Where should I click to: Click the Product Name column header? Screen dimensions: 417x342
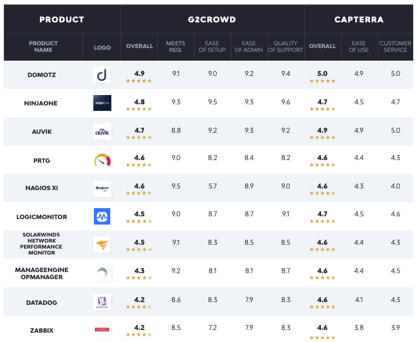point(43,46)
